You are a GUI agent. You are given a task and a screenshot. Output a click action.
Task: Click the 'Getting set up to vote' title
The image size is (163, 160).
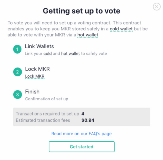pyautogui.click(x=81, y=11)
